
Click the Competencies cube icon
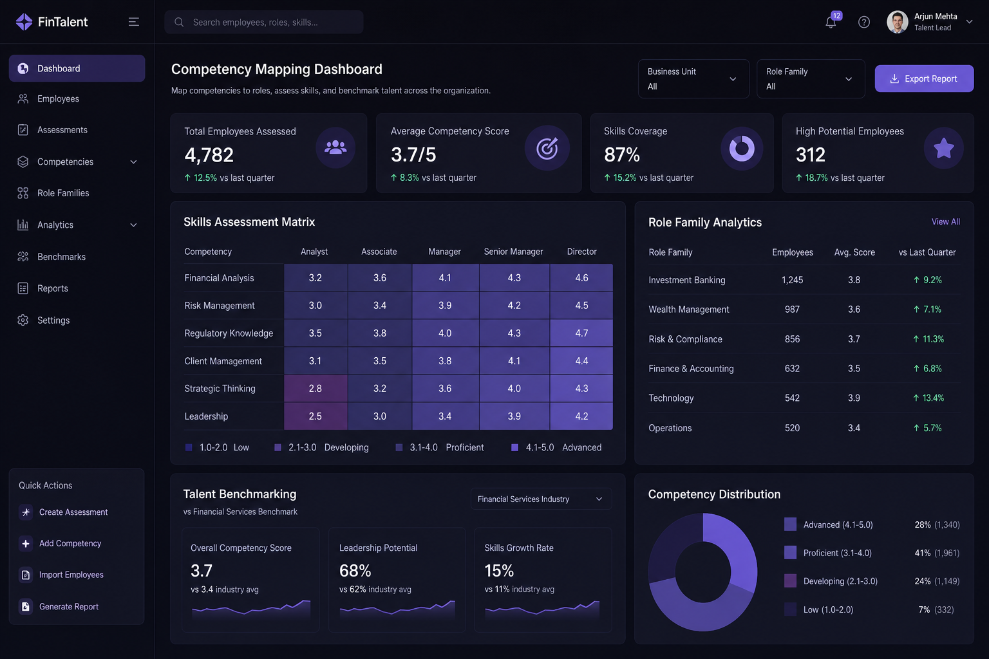(x=23, y=162)
